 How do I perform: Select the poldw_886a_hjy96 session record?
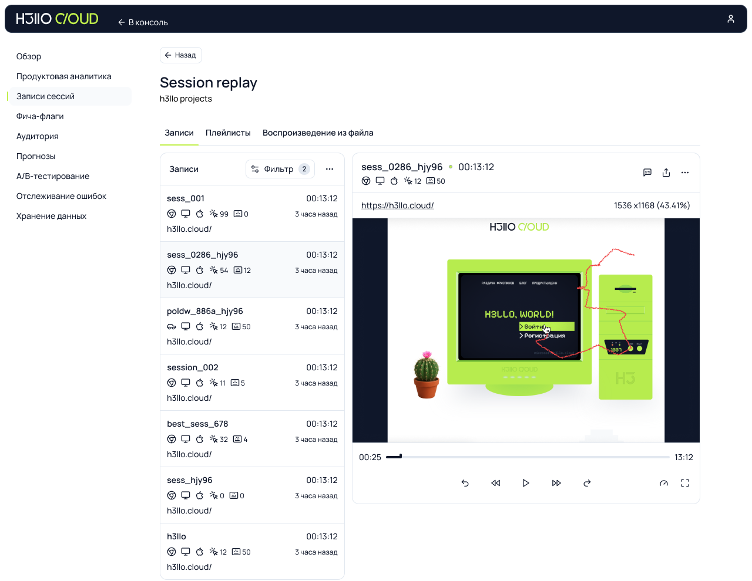252,326
